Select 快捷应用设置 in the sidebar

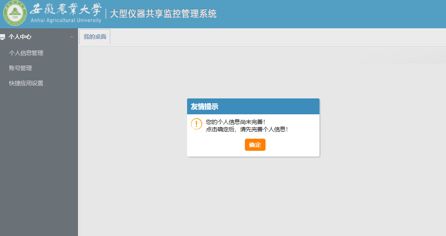click(x=26, y=83)
